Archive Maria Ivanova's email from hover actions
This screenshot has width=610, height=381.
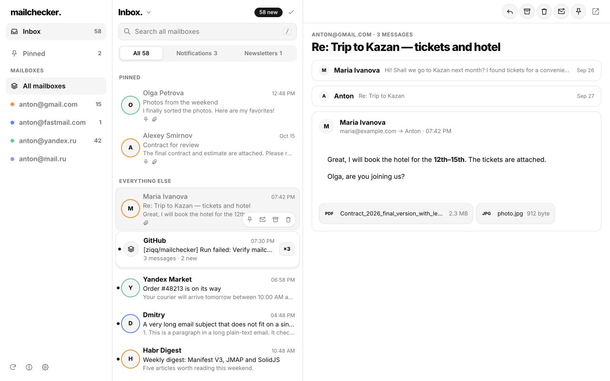(275, 220)
